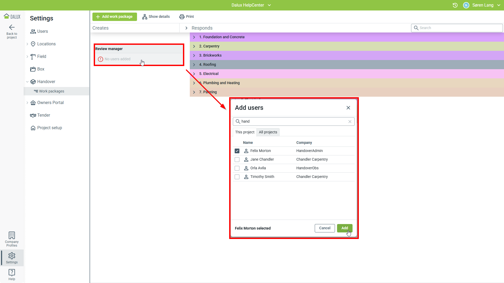Clear the 'hand' search text with the X

350,122
